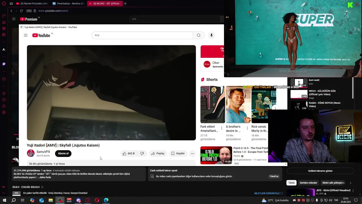Screen dimensions: 362x204
Task: Open Windows Start menu
Action: (4, 200)
